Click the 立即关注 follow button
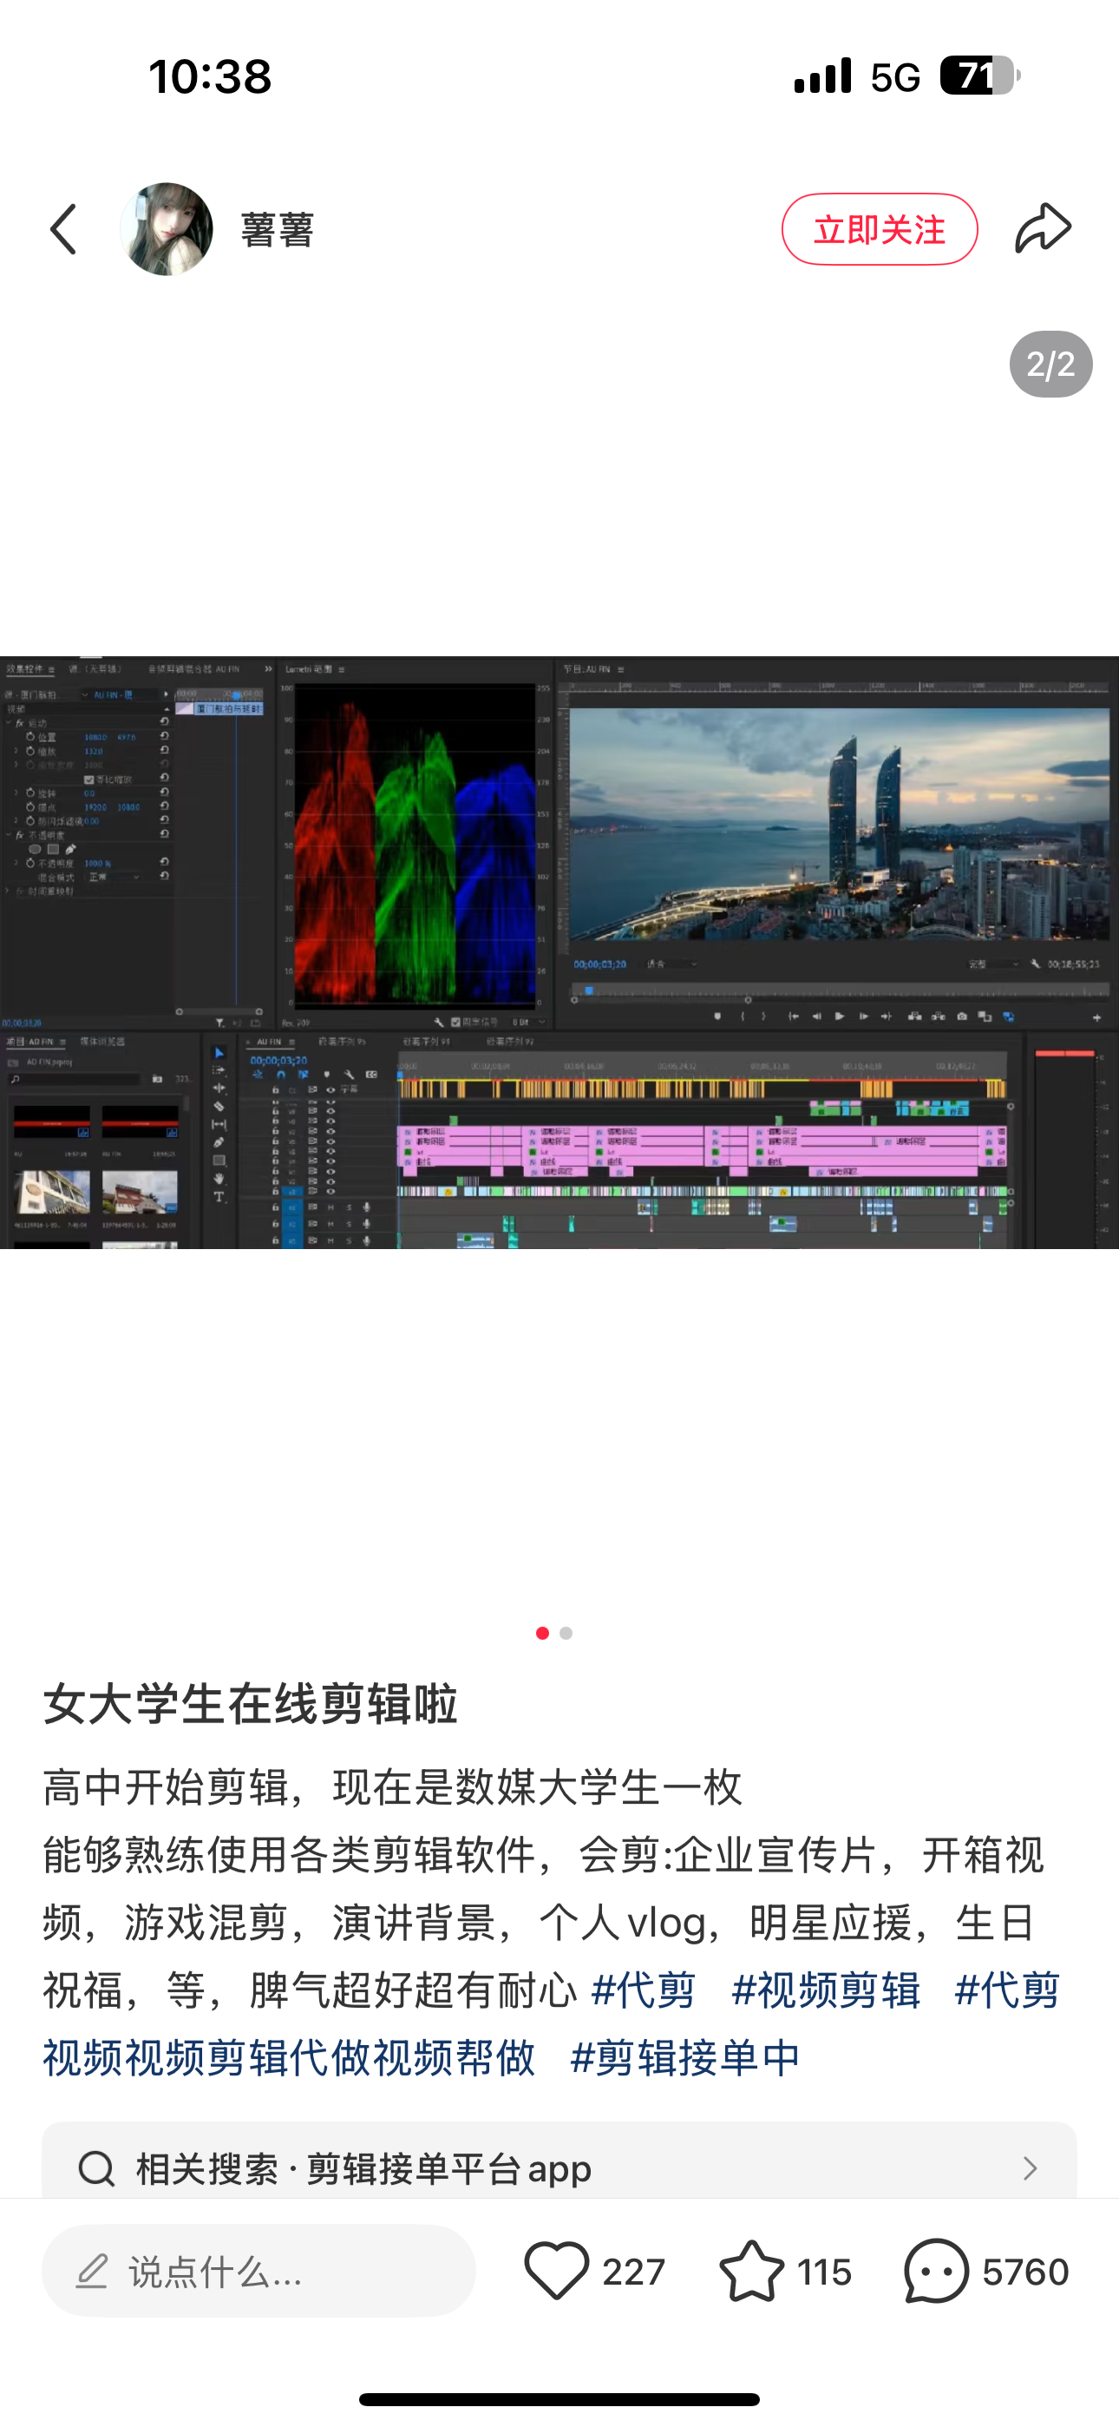This screenshot has height=2427, width=1119. 879,229
